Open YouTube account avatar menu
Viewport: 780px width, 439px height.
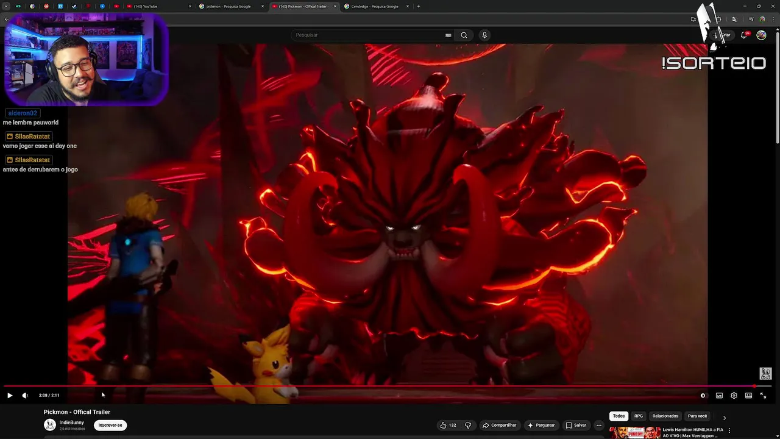pos(761,35)
